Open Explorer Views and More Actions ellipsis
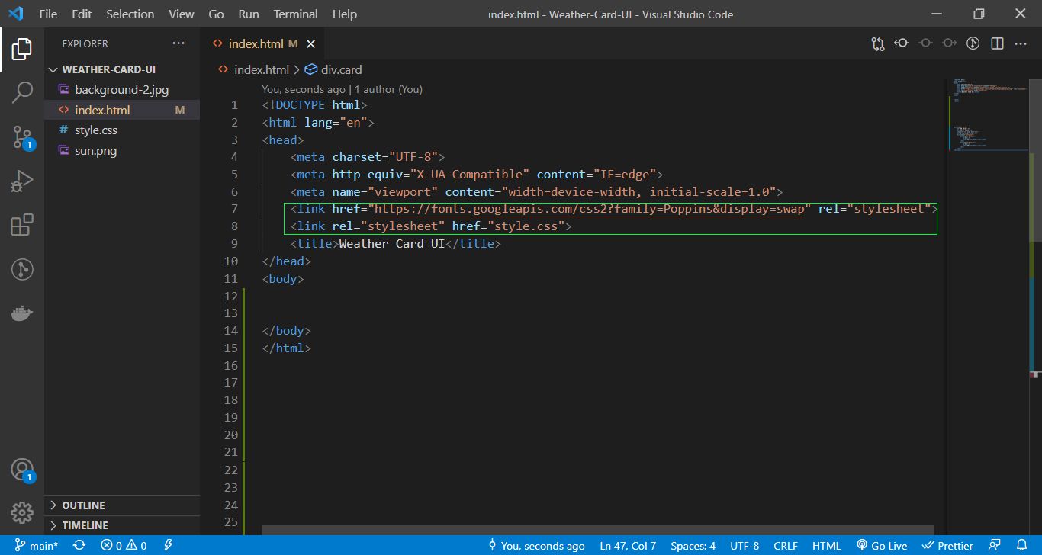Screen dimensions: 1042x555 click(178, 43)
